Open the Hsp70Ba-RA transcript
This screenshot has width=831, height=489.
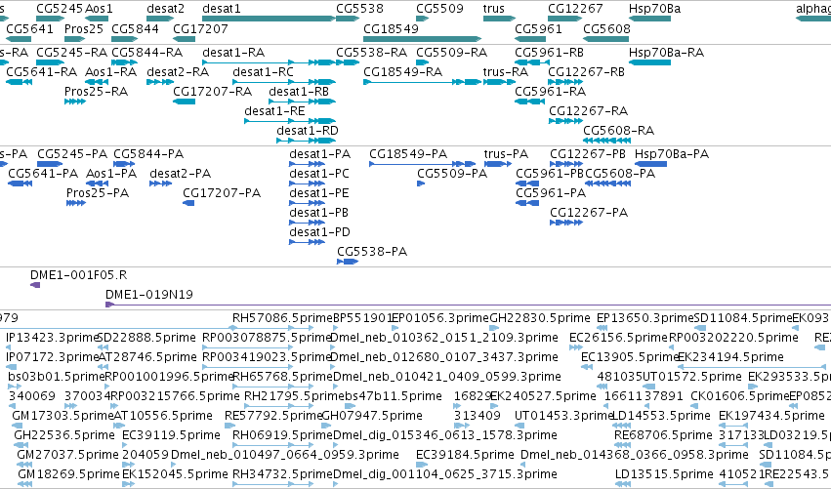coord(666,53)
